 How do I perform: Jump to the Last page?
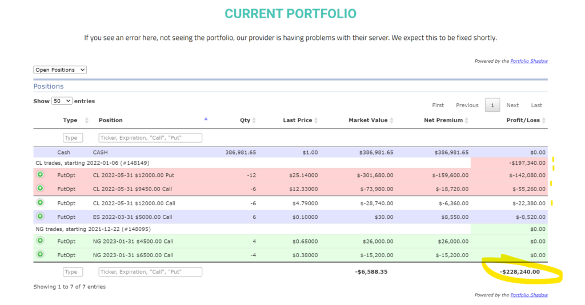point(536,105)
